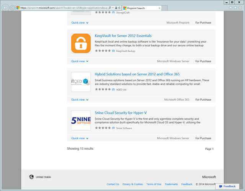
Task: Open Feedback footer link
Action: click(187, 184)
